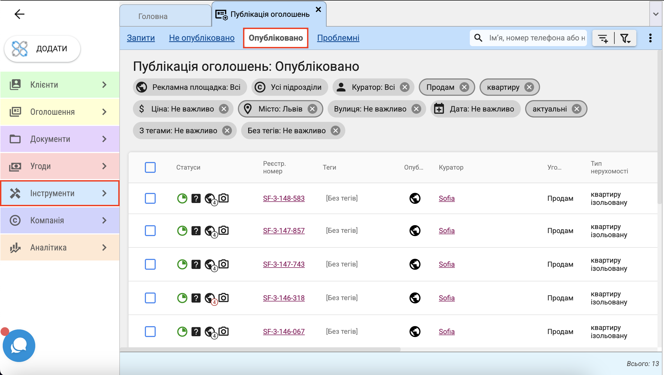The width and height of the screenshot is (664, 375).
Task: Click published globe icon in SF-3-148-583 row
Action: click(415, 198)
